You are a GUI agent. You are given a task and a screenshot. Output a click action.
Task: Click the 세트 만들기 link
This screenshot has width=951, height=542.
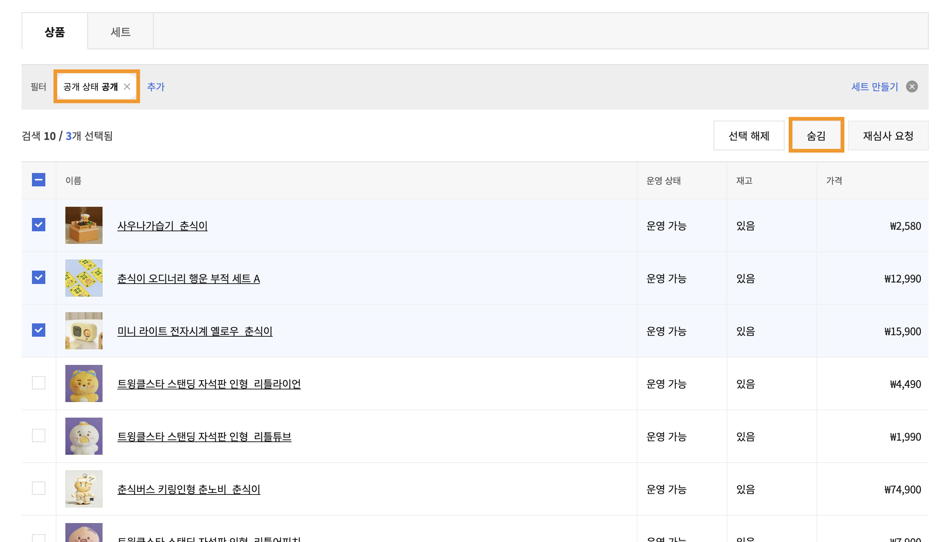coord(874,87)
